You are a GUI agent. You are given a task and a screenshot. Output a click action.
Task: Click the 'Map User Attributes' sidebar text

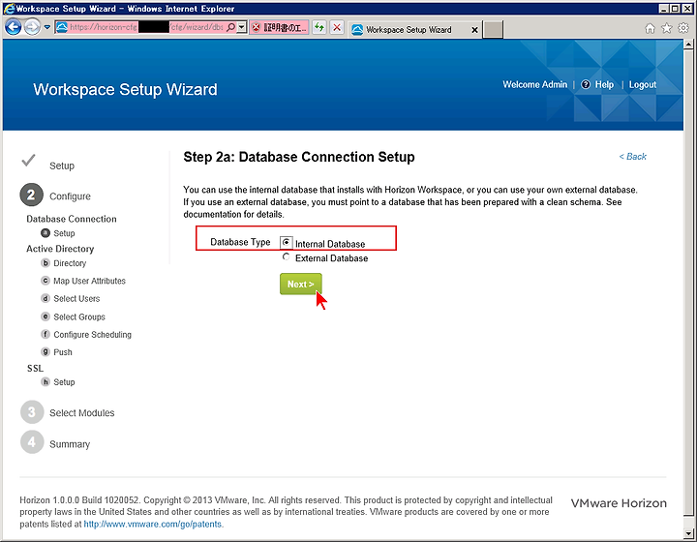click(x=89, y=281)
